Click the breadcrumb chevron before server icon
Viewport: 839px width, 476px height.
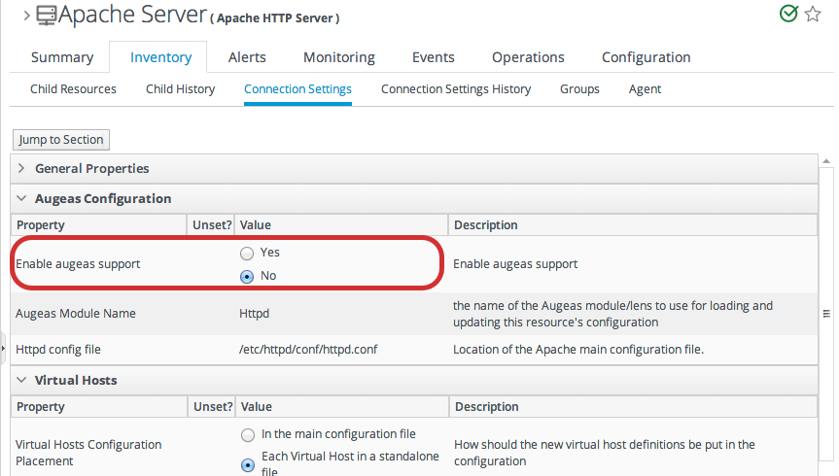point(25,16)
